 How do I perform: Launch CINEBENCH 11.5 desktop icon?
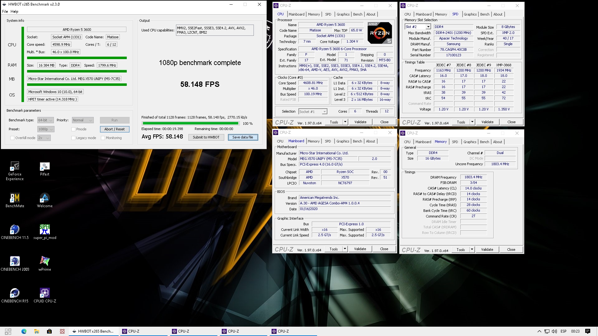15,232
